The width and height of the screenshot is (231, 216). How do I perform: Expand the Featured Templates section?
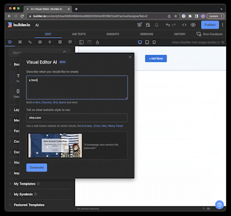[29, 205]
